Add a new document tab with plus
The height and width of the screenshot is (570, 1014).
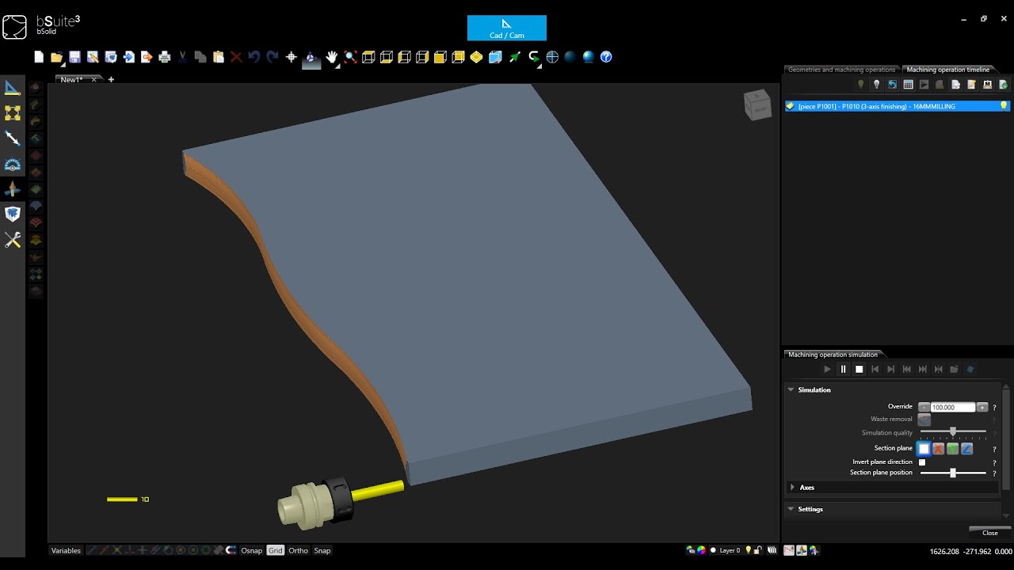[x=111, y=79]
